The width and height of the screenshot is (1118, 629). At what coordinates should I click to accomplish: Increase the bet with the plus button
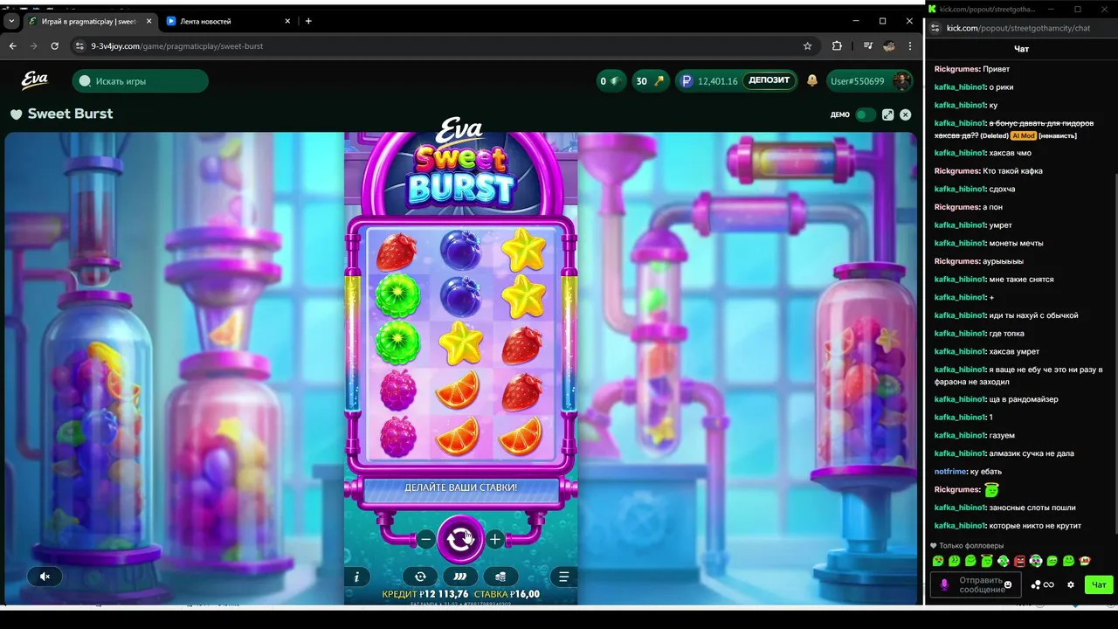[x=495, y=539]
